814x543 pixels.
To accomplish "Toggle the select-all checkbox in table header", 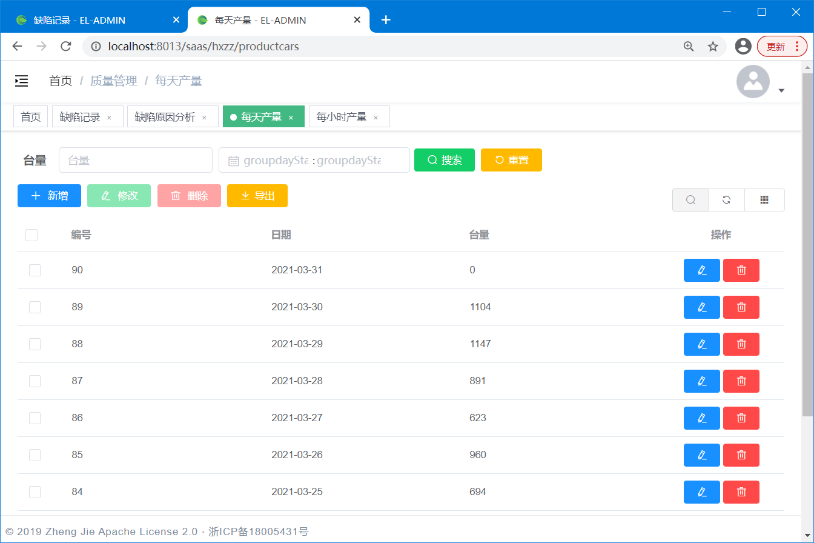I will (x=31, y=235).
